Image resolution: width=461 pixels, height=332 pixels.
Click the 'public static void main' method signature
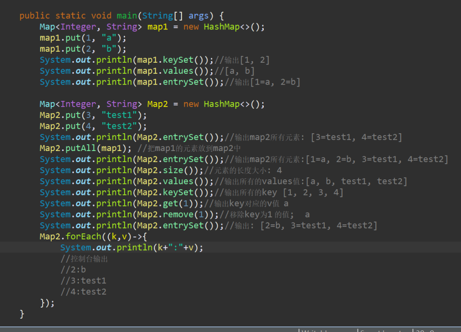click(x=122, y=16)
